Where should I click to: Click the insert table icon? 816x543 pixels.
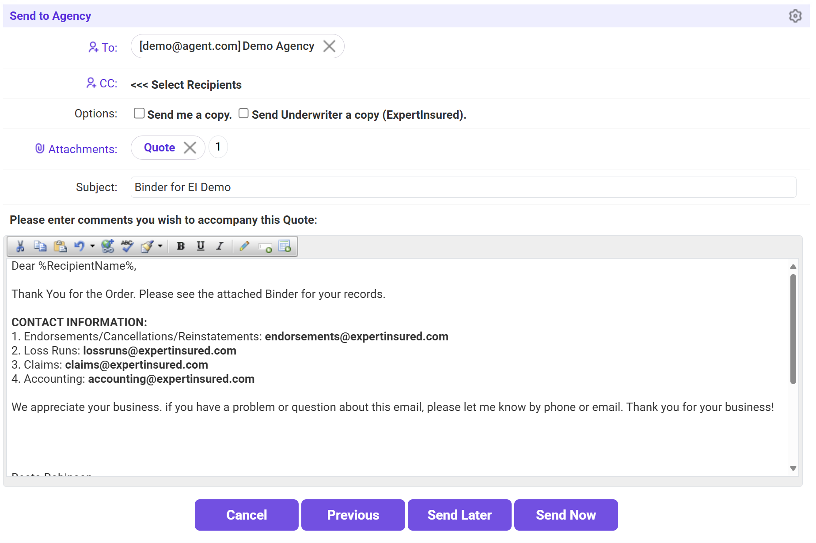coord(285,246)
